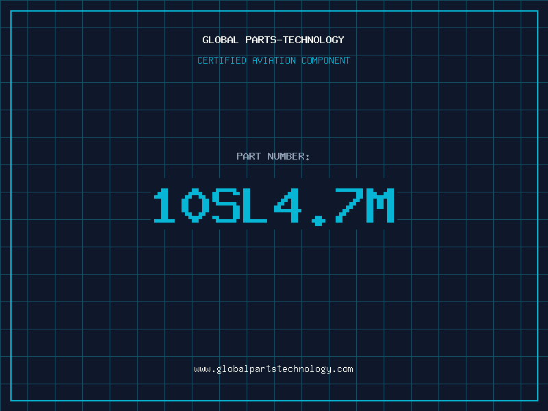Click the letter S in the part number
The height and width of the screenshot is (411, 548).
pyautogui.click(x=225, y=206)
